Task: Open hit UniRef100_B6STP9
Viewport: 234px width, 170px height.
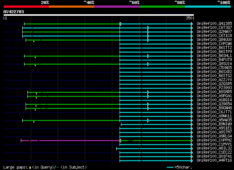Action: point(214,52)
